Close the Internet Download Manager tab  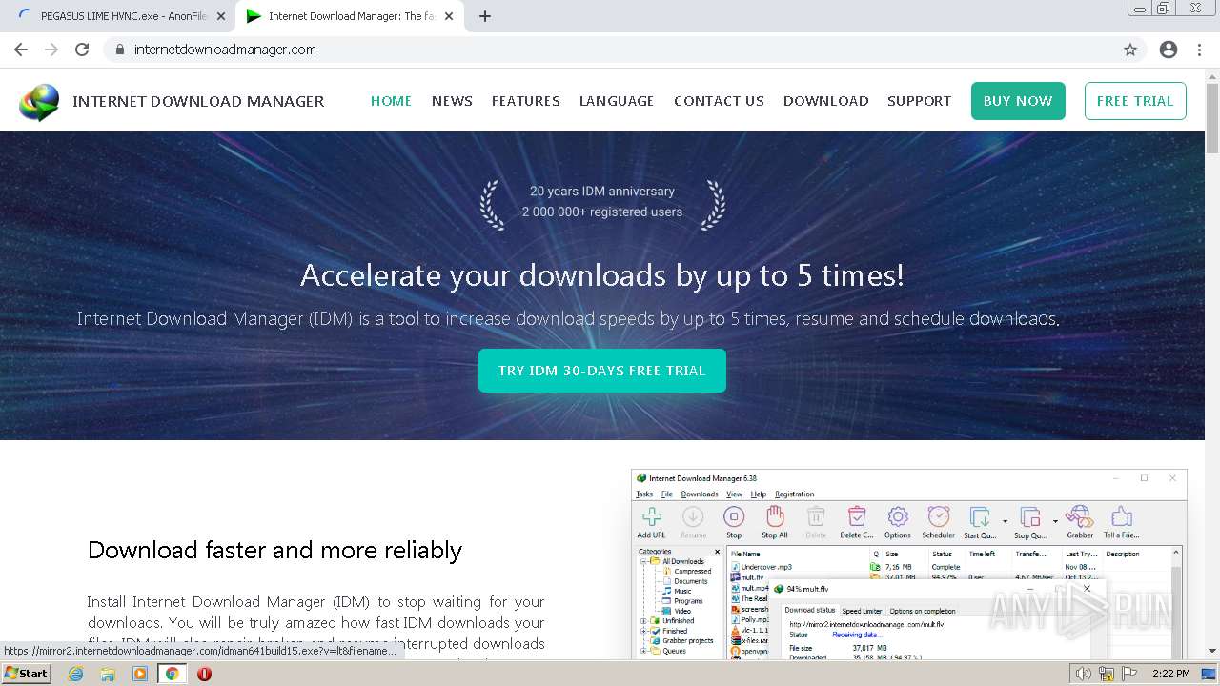(449, 16)
